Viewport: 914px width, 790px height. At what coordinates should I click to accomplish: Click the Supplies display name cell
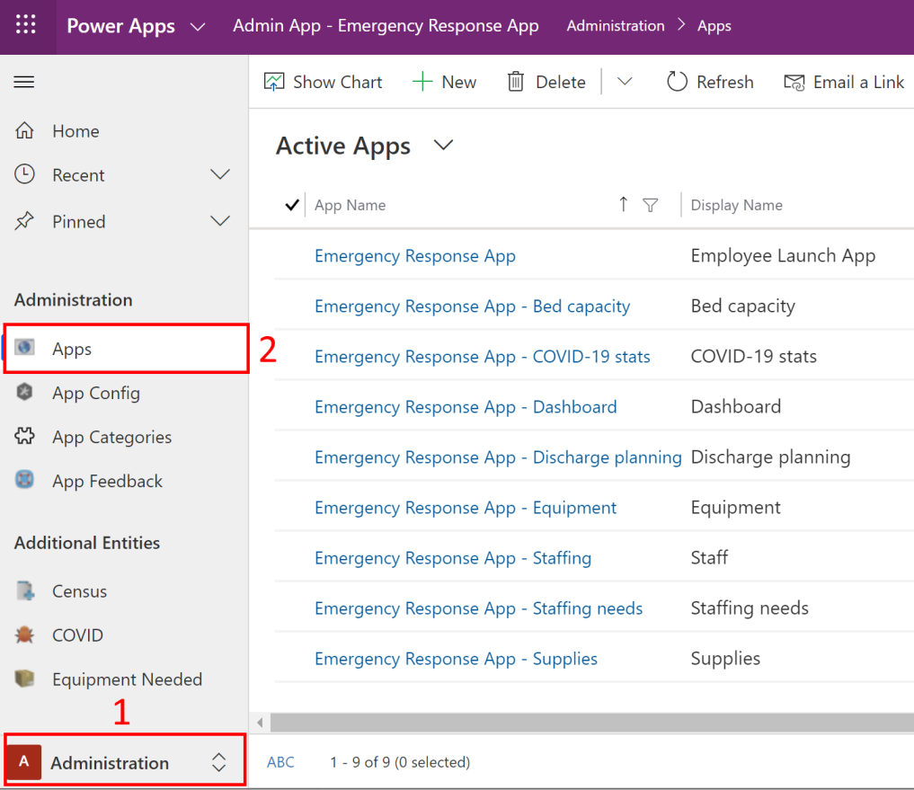coord(726,658)
